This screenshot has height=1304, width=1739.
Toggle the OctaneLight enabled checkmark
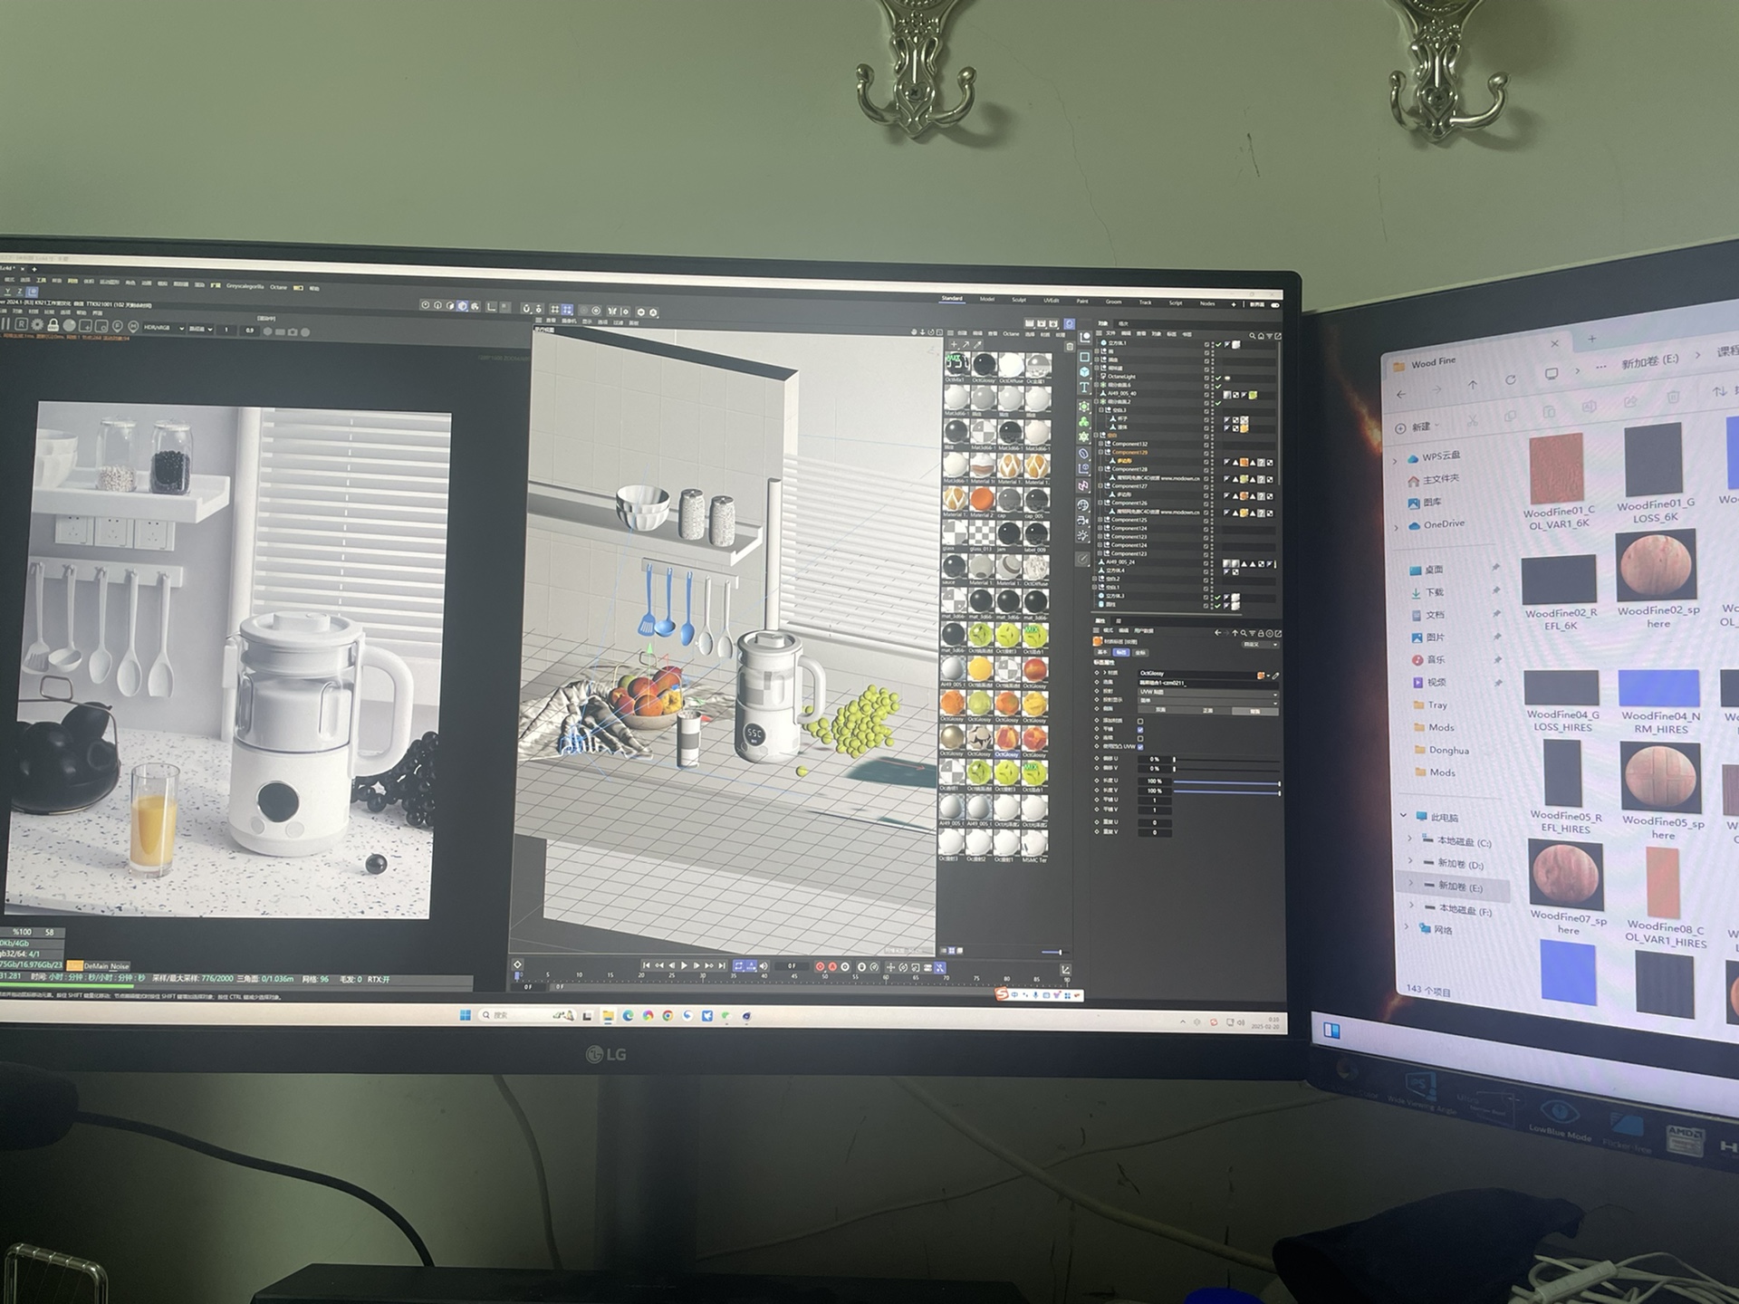1217,378
